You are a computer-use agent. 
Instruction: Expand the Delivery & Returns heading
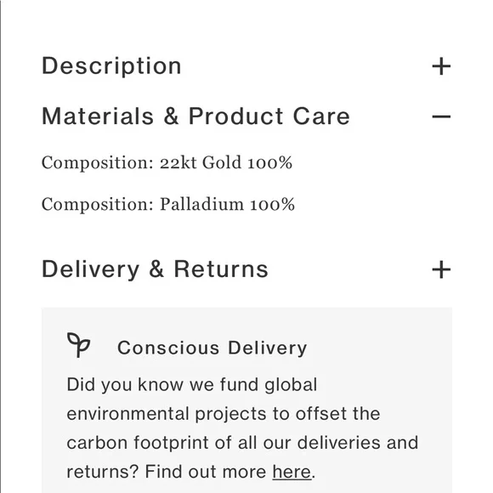point(155,269)
